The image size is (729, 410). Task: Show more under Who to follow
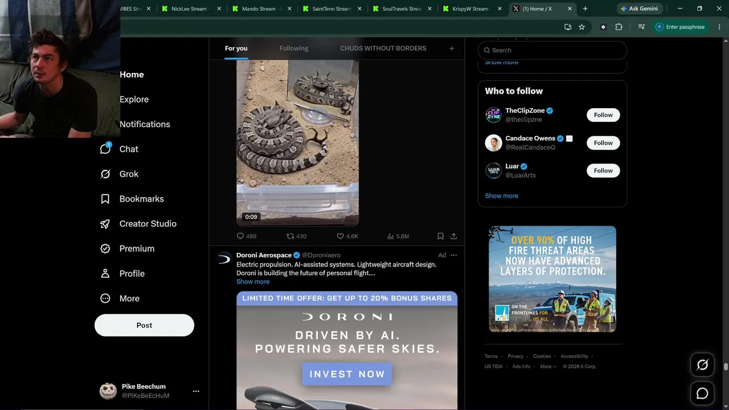[501, 196]
